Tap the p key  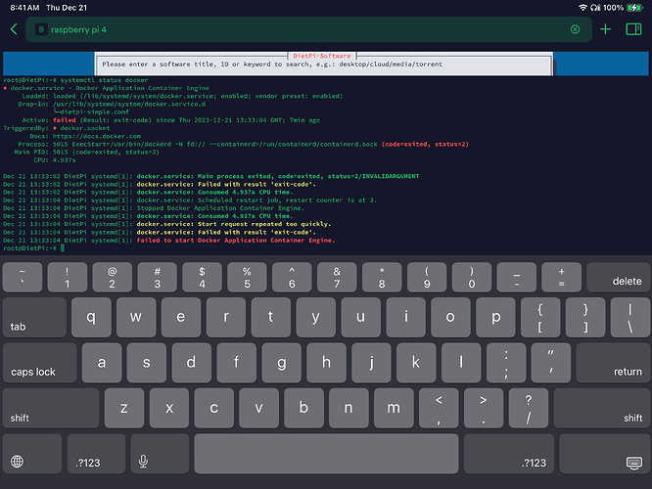pyautogui.click(x=495, y=318)
